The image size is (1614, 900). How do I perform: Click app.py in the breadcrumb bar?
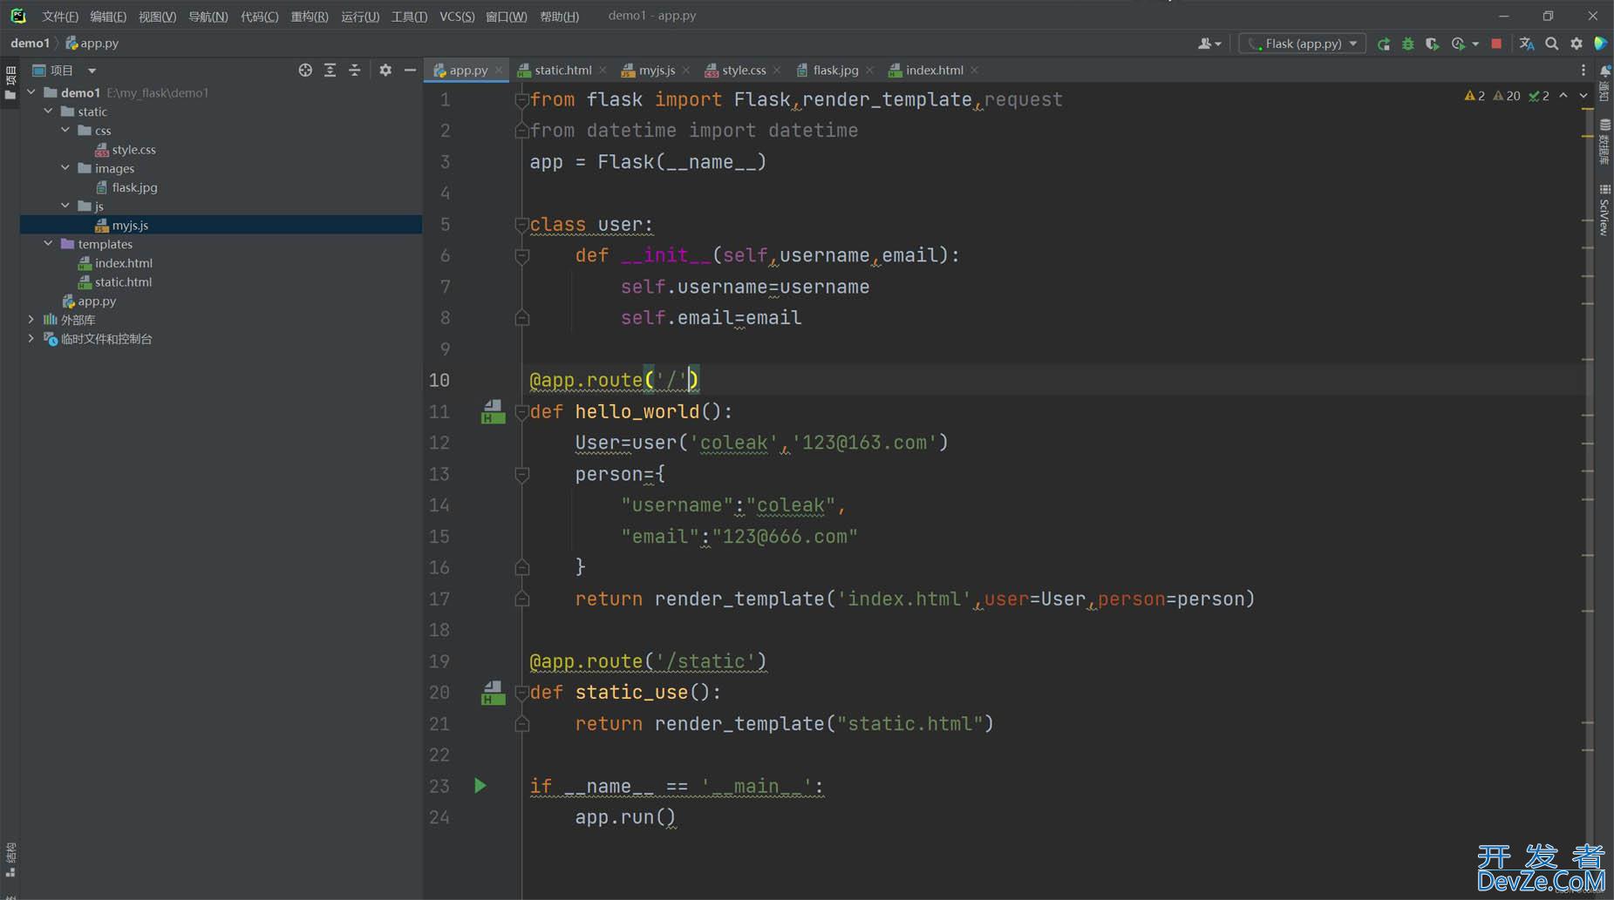[x=92, y=44]
